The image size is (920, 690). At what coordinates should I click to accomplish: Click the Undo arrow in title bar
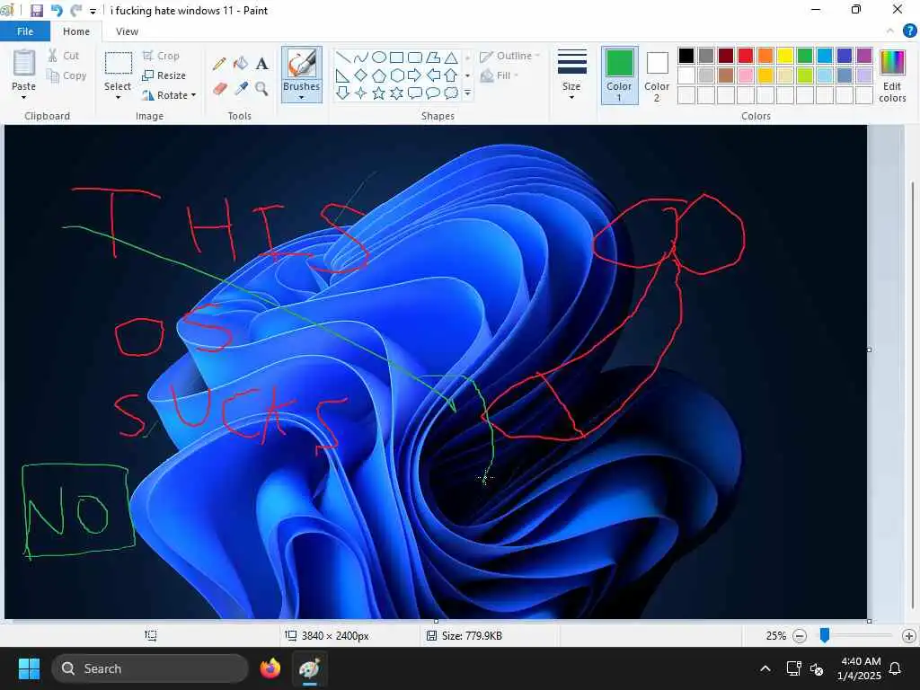57,11
